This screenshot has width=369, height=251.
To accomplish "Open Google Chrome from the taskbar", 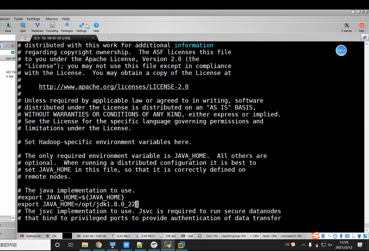I will (x=99, y=245).
